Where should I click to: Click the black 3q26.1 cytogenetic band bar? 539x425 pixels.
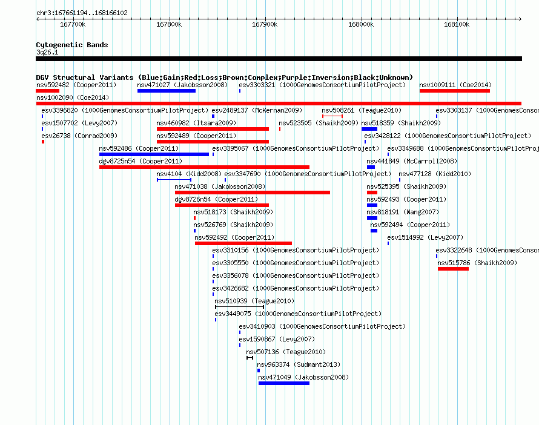coord(279,59)
